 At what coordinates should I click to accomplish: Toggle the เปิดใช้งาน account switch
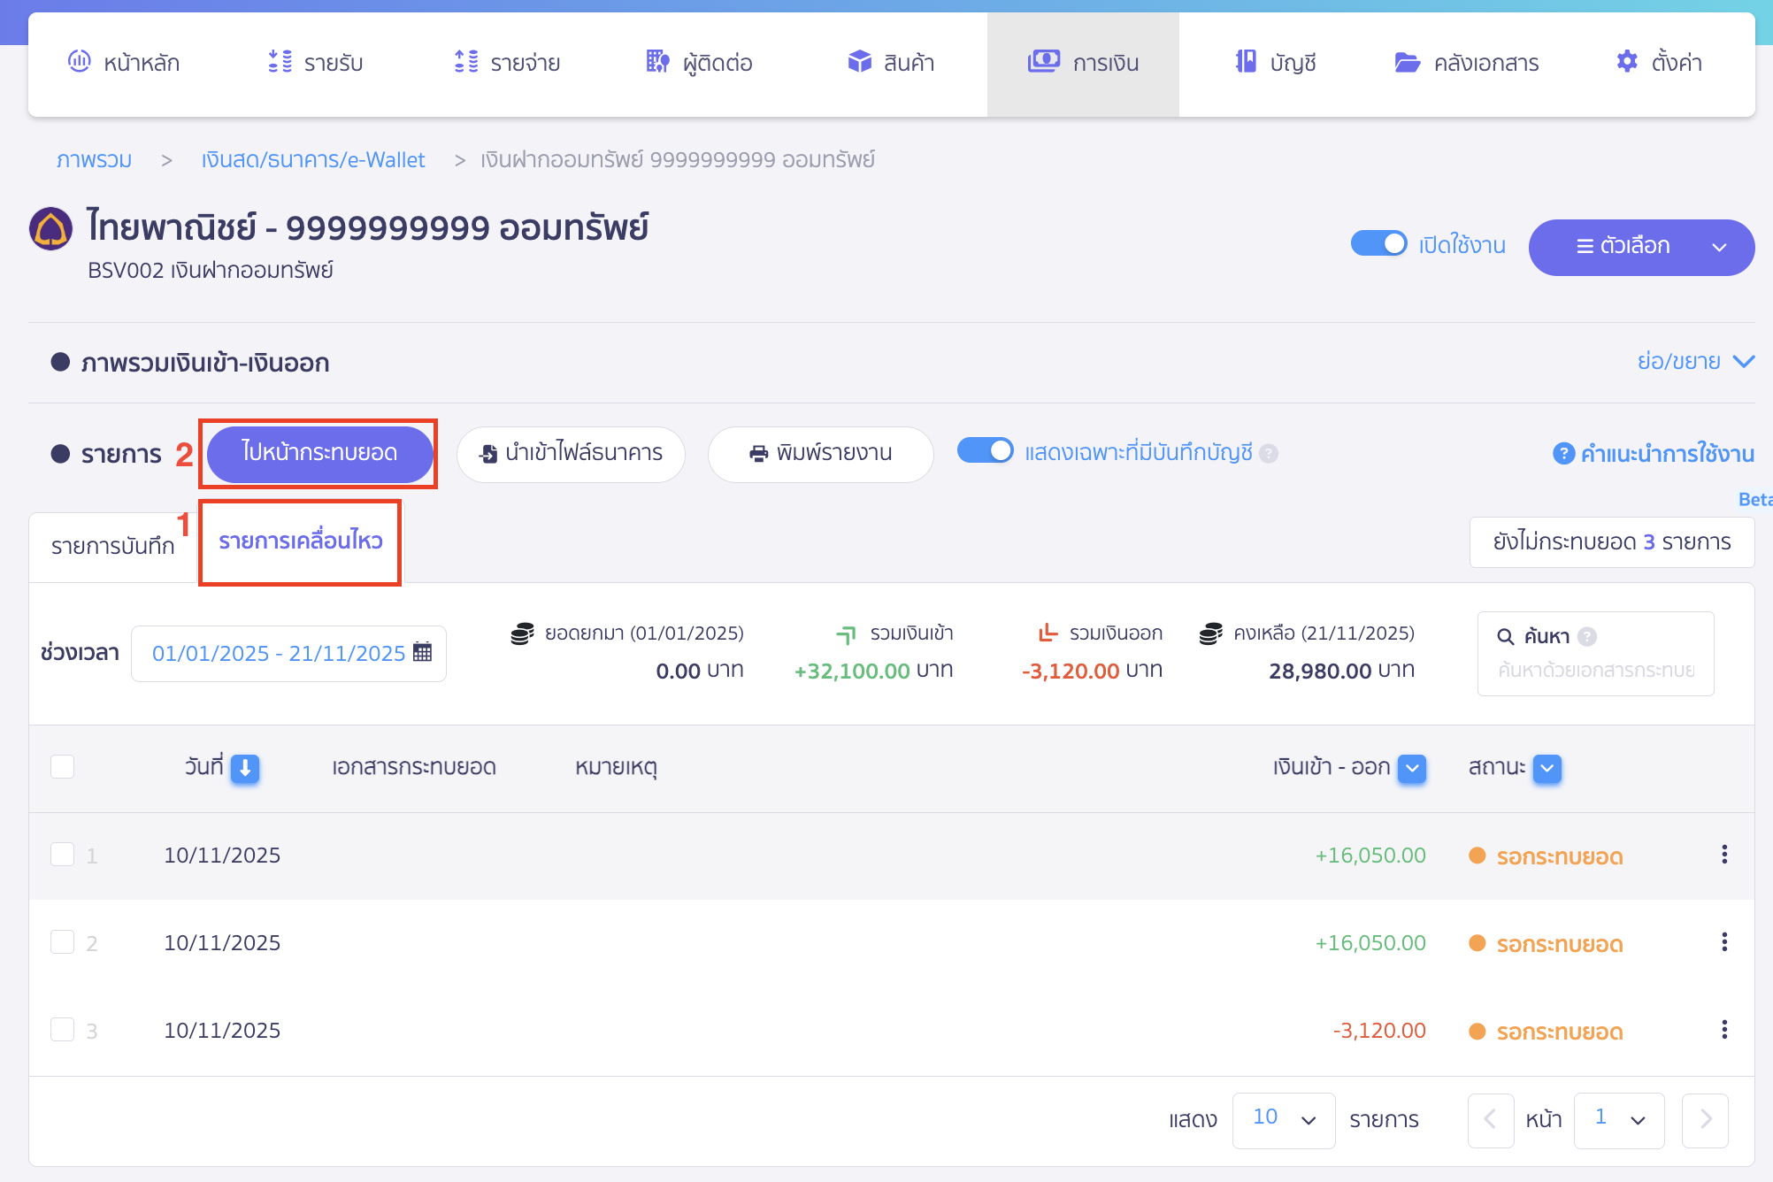1378,244
